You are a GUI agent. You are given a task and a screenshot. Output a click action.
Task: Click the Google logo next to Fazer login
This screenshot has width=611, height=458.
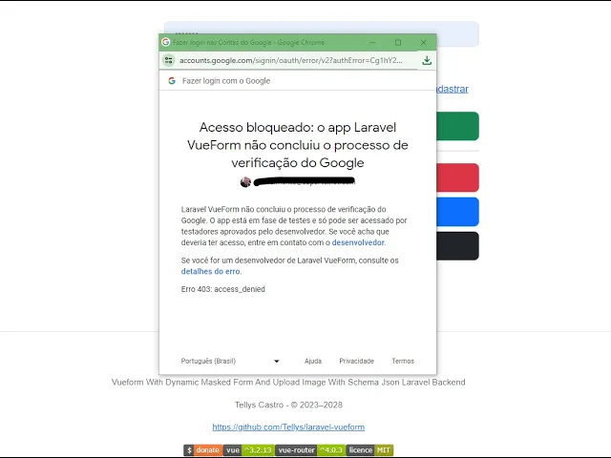coord(172,81)
